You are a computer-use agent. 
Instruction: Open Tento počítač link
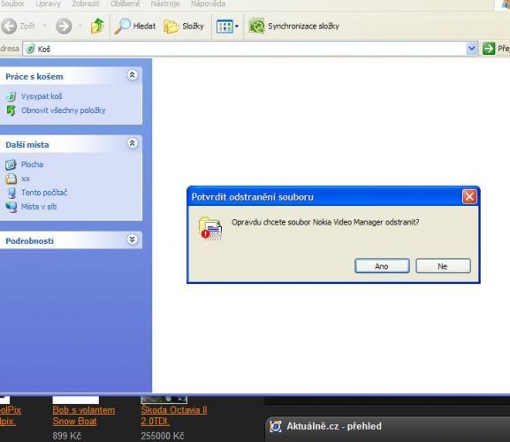(x=44, y=193)
